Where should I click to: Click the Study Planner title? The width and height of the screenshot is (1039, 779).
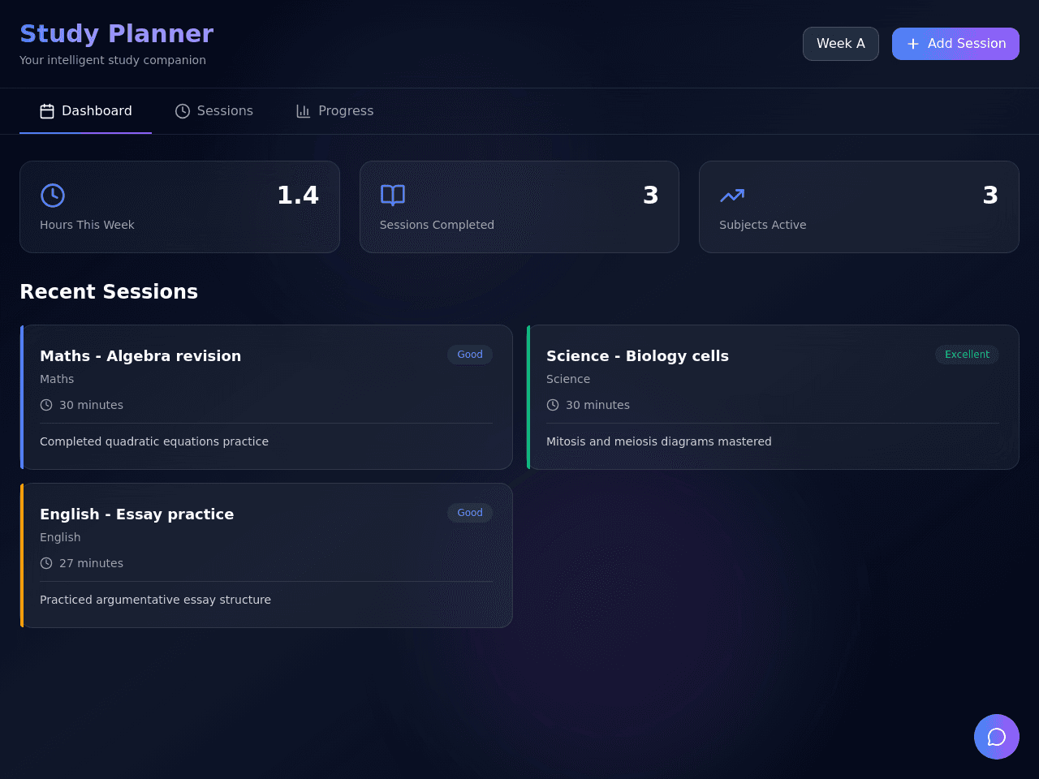coord(117,33)
